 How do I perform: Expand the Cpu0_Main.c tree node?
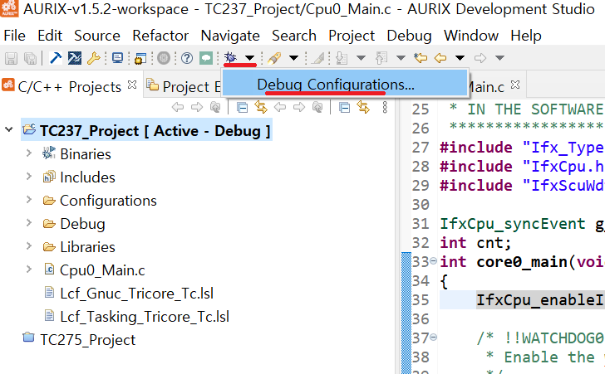[x=29, y=270]
